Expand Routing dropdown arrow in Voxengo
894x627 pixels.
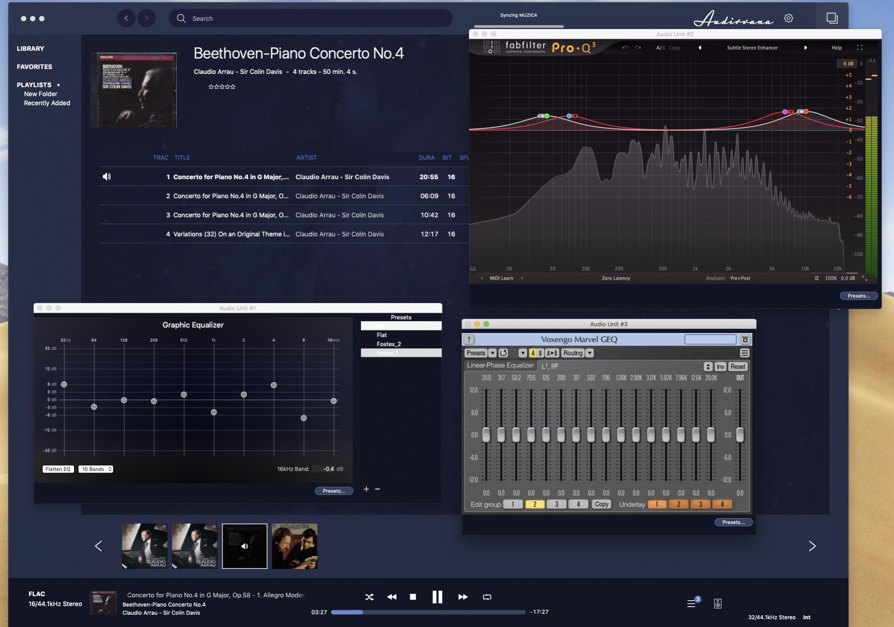click(590, 353)
